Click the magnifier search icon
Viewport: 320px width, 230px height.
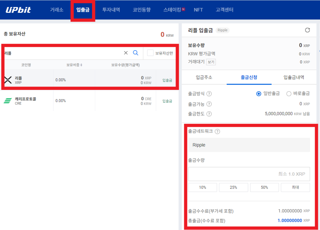(135, 53)
